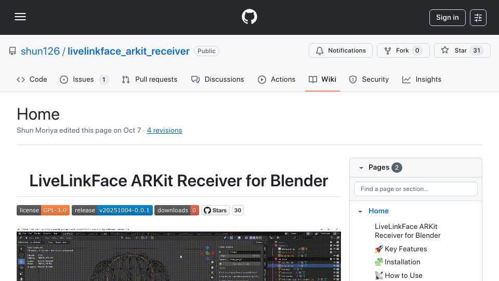499x281 pixels.
Task: Open livelinkface_arkit_receiver repository link
Action: (x=128, y=51)
